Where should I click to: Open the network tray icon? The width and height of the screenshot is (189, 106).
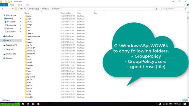pyautogui.click(x=164, y=104)
